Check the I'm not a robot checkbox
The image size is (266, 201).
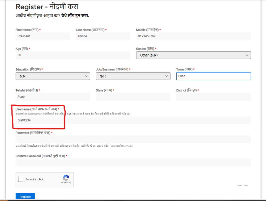point(21,179)
